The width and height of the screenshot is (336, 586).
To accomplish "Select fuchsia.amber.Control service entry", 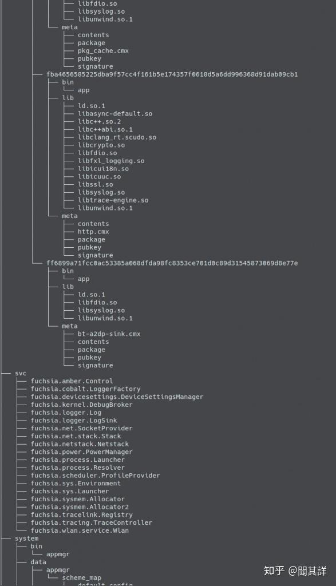I will [x=72, y=381].
